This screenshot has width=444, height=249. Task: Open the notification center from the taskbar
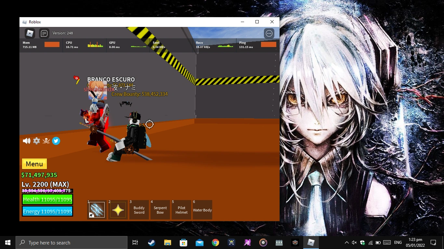click(x=433, y=243)
